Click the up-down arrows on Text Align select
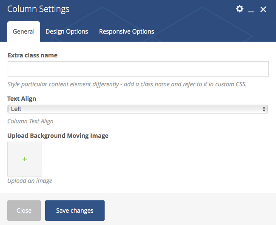Image resolution: width=276 pixels, height=225 pixels. pos(265,109)
